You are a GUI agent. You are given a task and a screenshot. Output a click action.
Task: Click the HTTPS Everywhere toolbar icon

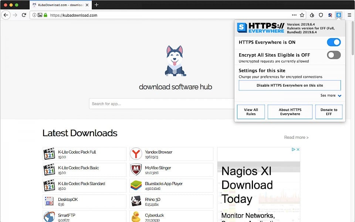338,15
